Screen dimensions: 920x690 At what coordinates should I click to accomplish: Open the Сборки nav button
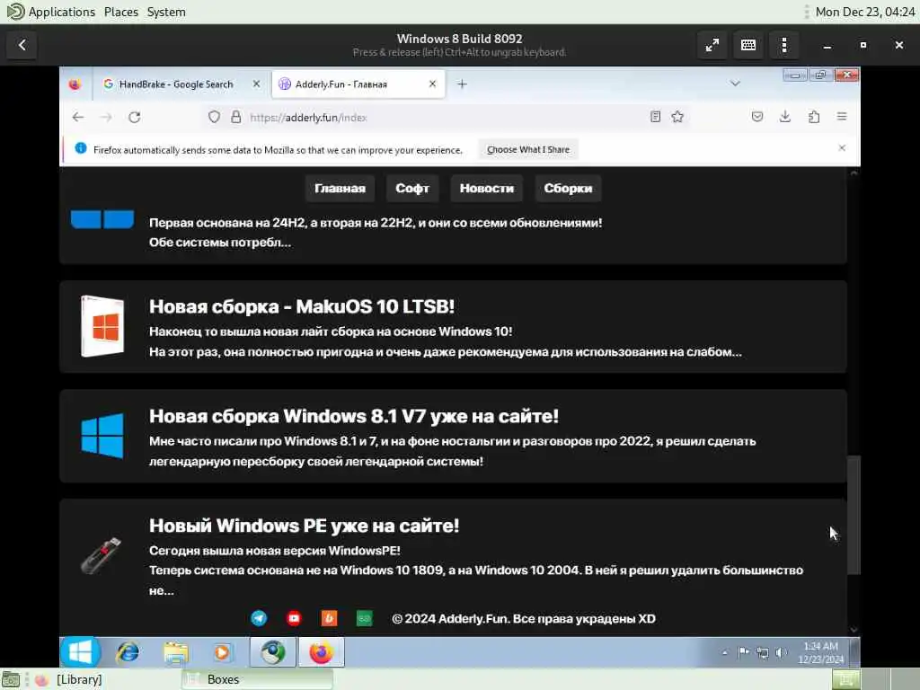[x=568, y=189]
